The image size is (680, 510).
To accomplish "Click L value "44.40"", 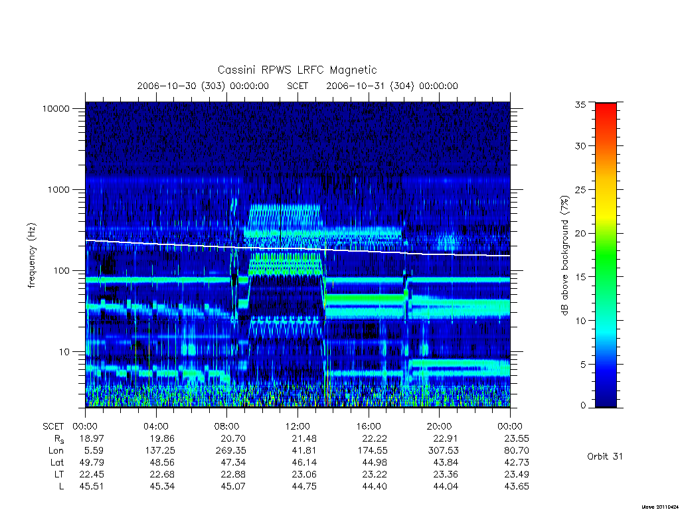I will (375, 487).
